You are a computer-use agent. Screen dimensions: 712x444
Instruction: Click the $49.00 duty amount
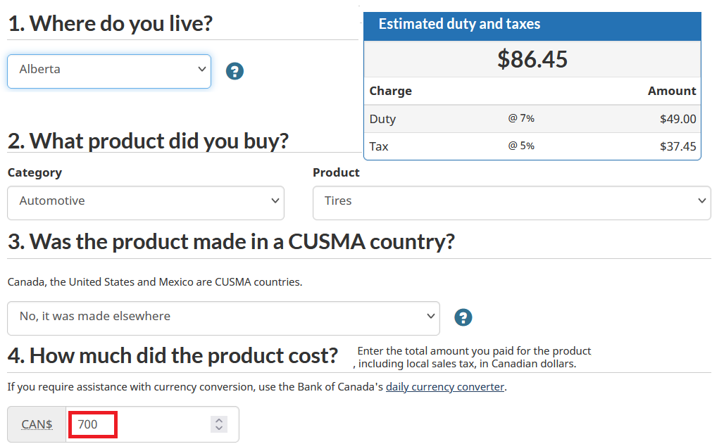pyautogui.click(x=677, y=119)
